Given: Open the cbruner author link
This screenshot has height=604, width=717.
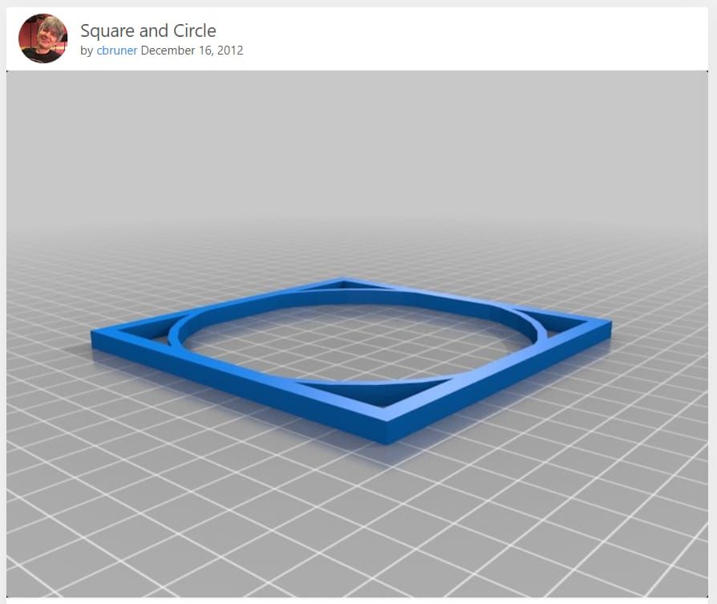Looking at the screenshot, I should tap(116, 50).
